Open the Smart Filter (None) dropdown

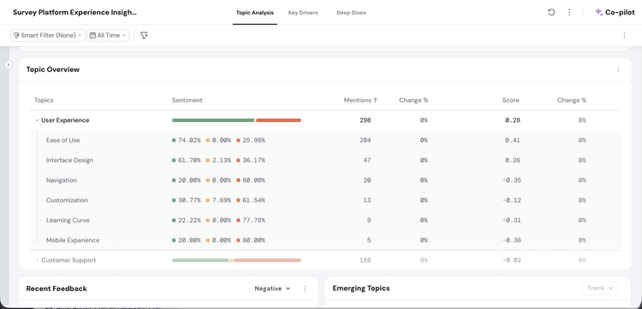coord(48,36)
